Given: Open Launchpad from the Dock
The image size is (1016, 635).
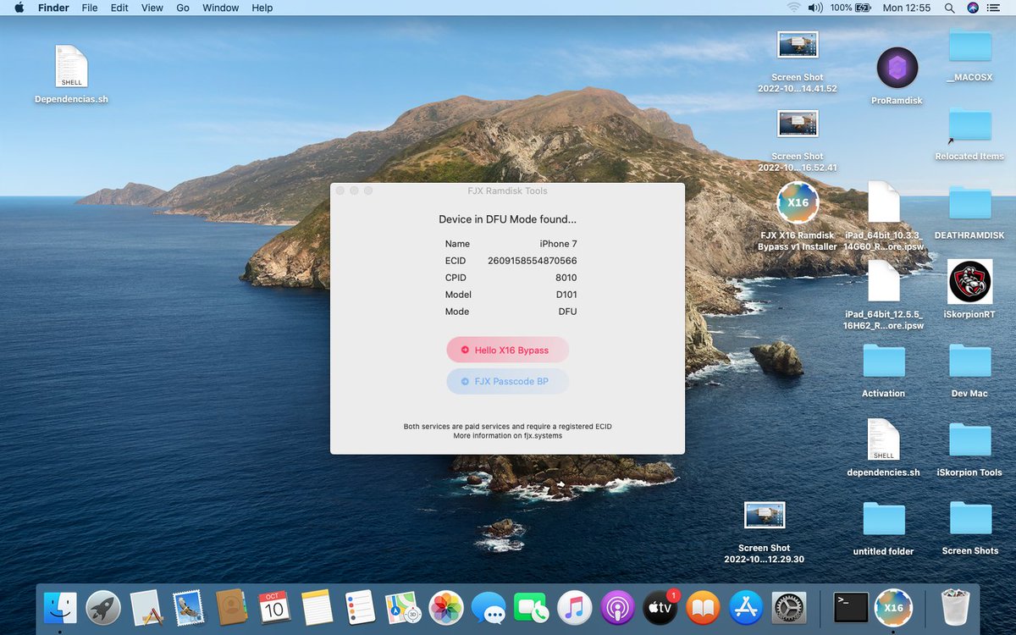Looking at the screenshot, I should (x=103, y=607).
